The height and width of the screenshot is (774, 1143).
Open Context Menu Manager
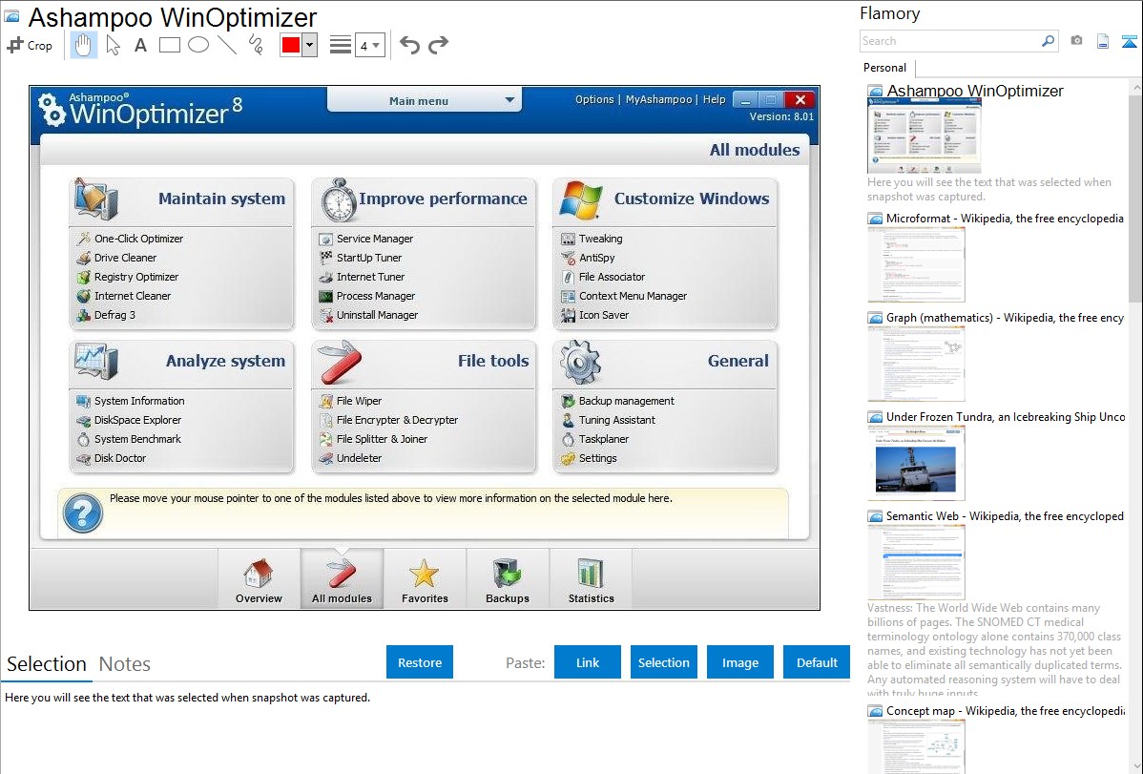[624, 296]
